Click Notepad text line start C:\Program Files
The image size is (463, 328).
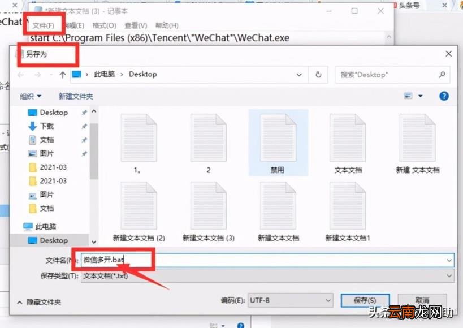point(159,38)
